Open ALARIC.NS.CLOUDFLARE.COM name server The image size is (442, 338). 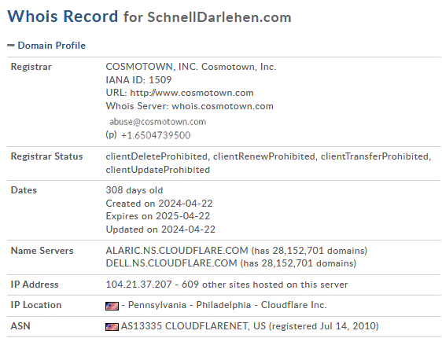coord(177,251)
